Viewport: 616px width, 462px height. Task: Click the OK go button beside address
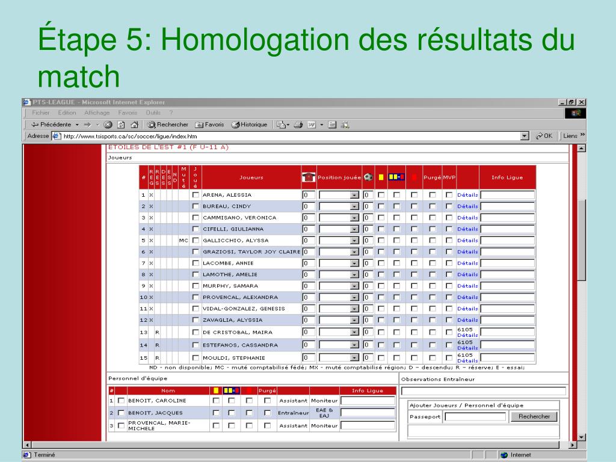coord(544,136)
